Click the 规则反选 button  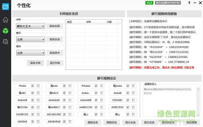pyautogui.click(x=112, y=122)
